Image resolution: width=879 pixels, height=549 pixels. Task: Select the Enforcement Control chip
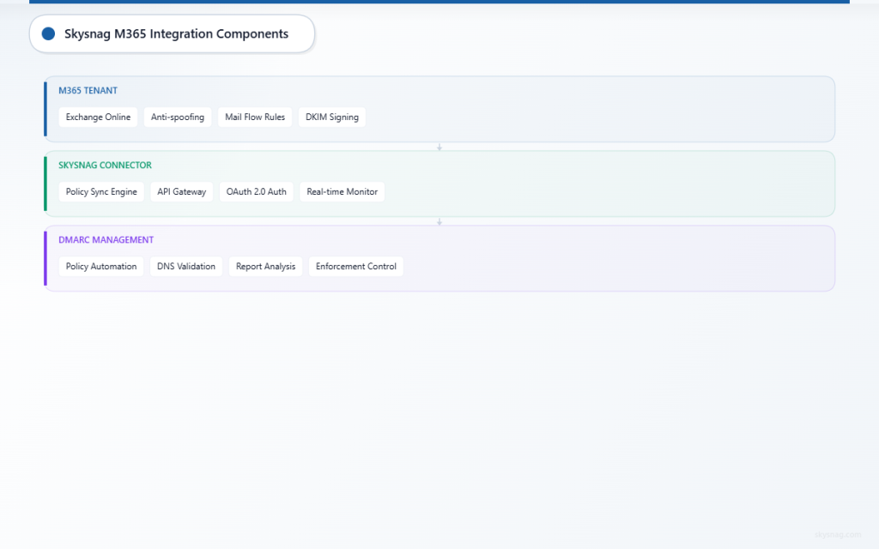click(x=356, y=266)
